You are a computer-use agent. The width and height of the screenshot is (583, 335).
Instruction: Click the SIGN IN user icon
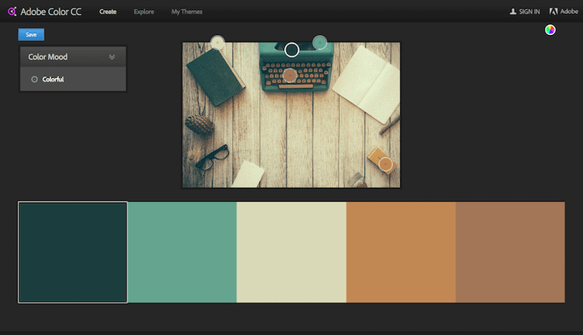[513, 12]
